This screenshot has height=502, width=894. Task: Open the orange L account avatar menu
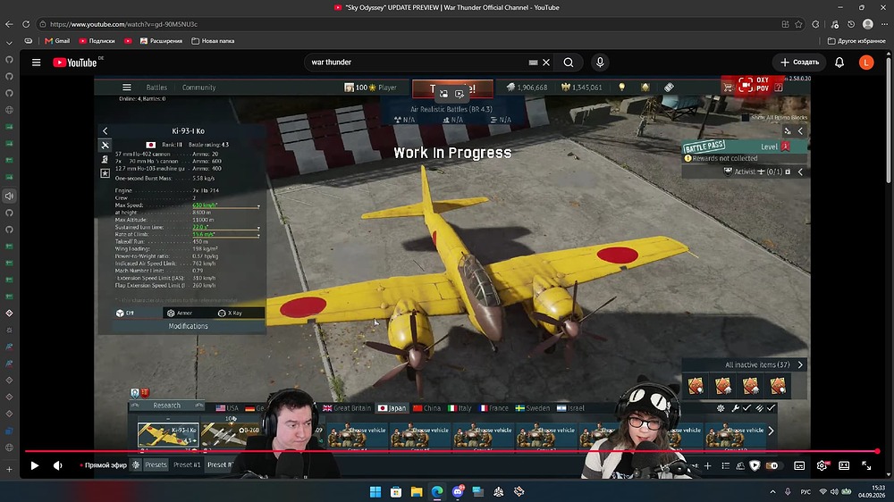pos(866,63)
